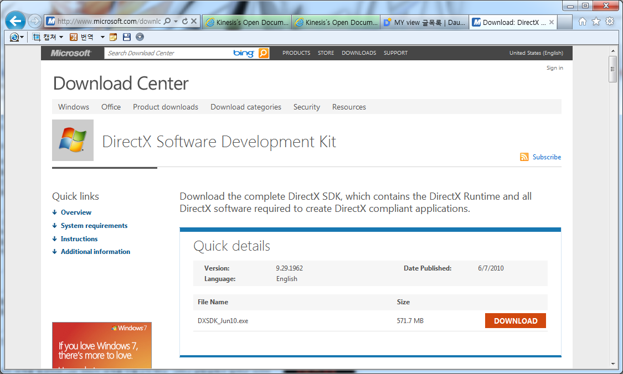Click the Bing search orange button
The width and height of the screenshot is (623, 374).
pyautogui.click(x=264, y=53)
